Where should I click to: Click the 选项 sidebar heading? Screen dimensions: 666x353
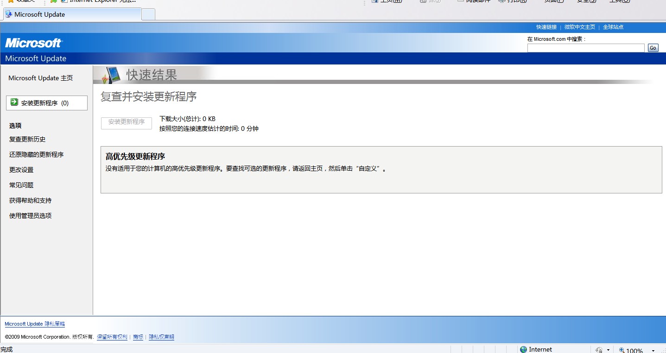point(15,126)
